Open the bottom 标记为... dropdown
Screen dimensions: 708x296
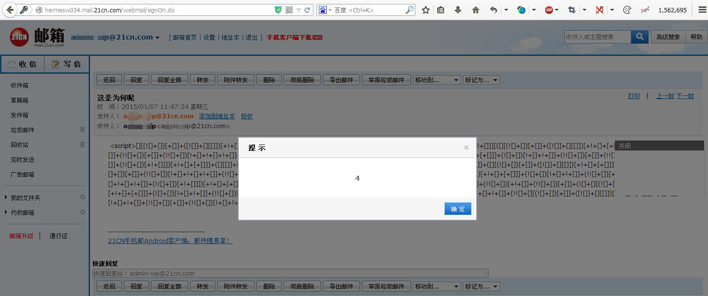point(481,287)
